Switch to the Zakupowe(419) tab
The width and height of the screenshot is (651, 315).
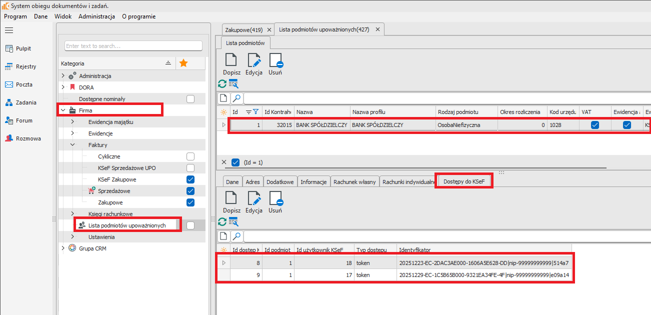click(x=243, y=29)
